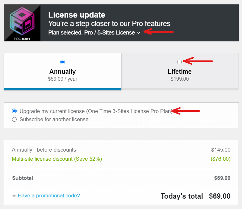This screenshot has width=242, height=209.
Task: Click the ($76.00) discount amount
Action: 220,159
